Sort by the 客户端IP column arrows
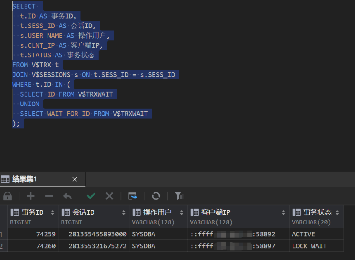This screenshot has height=260, width=355. click(x=284, y=212)
